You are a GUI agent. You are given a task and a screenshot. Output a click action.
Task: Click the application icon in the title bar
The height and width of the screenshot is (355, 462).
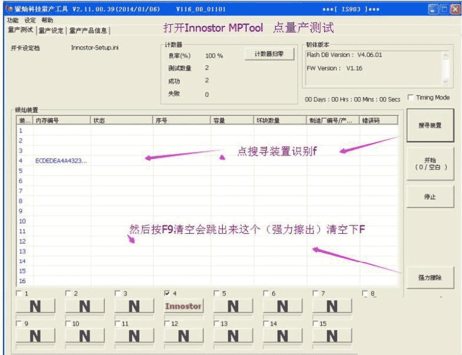[x=9, y=9]
